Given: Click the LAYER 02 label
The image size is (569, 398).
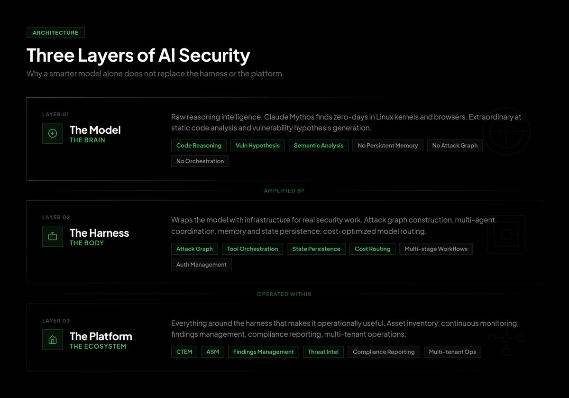Looking at the screenshot, I should [x=56, y=217].
